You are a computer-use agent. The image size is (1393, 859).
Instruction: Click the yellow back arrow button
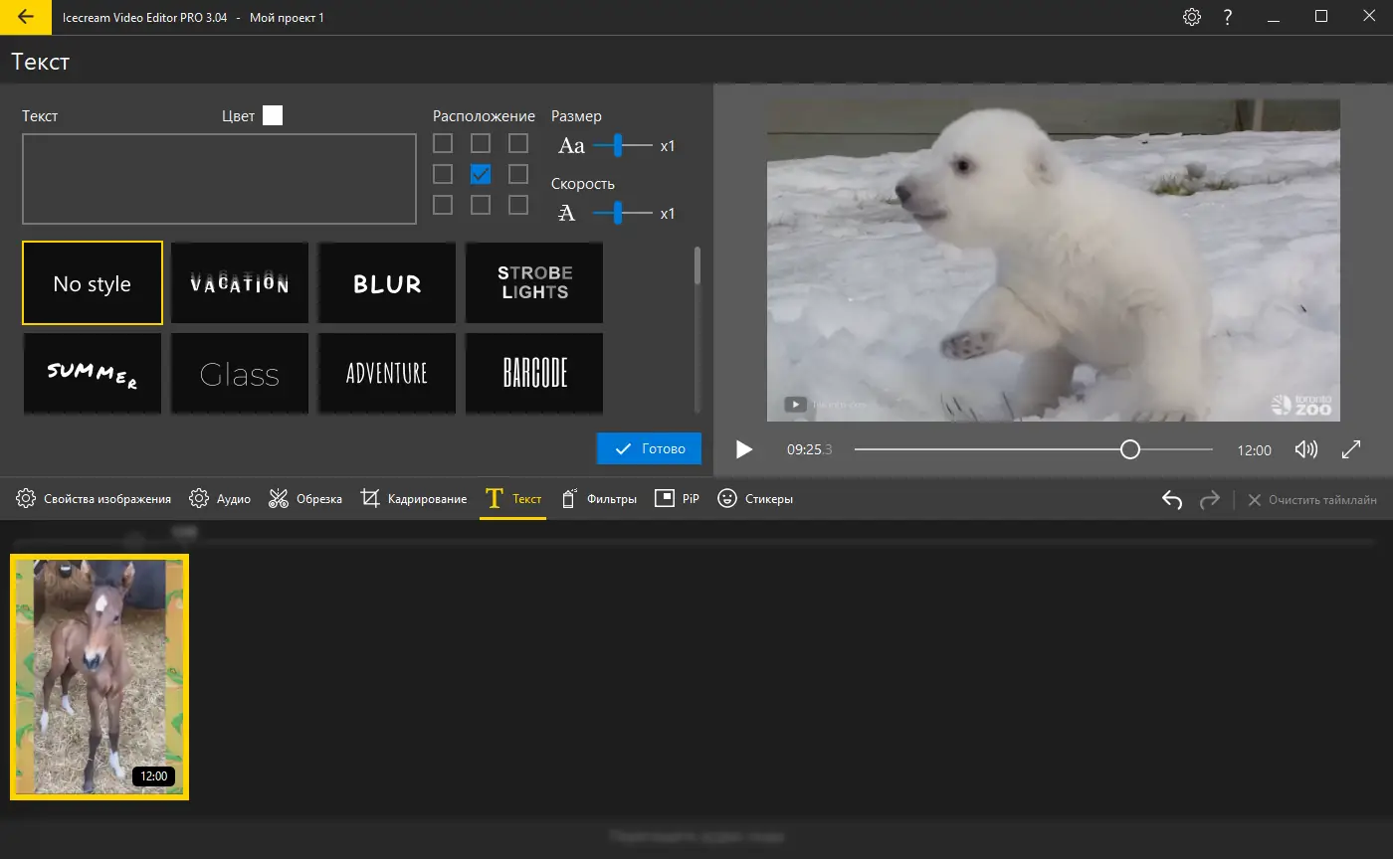tap(26, 17)
